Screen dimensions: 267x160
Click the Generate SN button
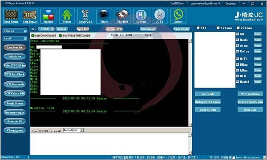click(15, 121)
